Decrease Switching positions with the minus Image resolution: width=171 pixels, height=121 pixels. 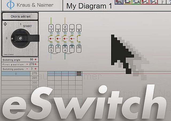click(27, 69)
